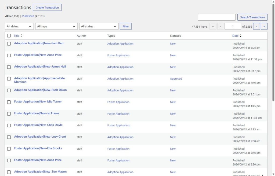Click New status in Sam Kerr row

(173, 44)
